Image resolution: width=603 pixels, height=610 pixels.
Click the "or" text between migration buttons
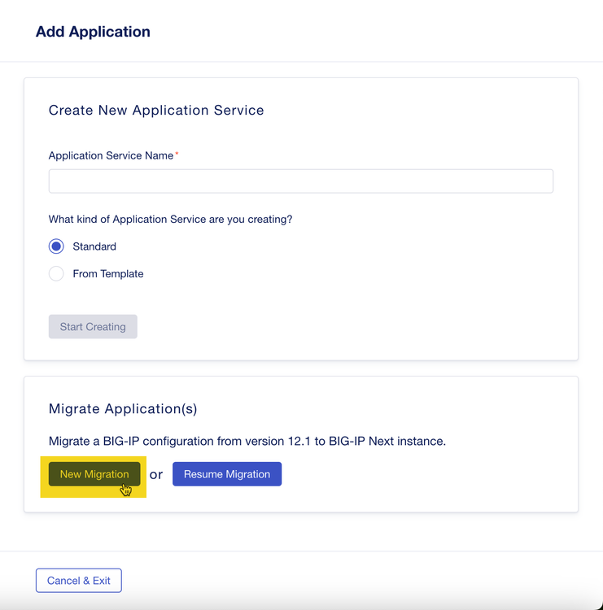[156, 474]
